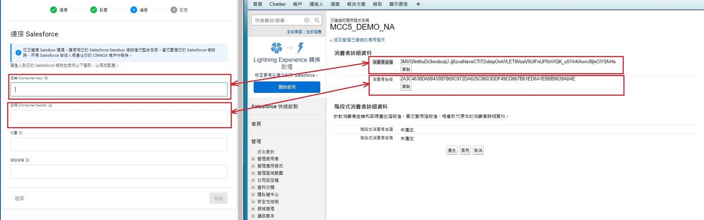This screenshot has height=220, width=704.
Task: Open the 首頁 tab in Salesforce
Action: (x=258, y=4)
